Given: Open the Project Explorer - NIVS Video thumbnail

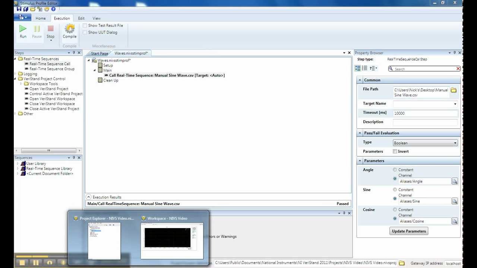Looking at the screenshot, I should pyautogui.click(x=104, y=240).
